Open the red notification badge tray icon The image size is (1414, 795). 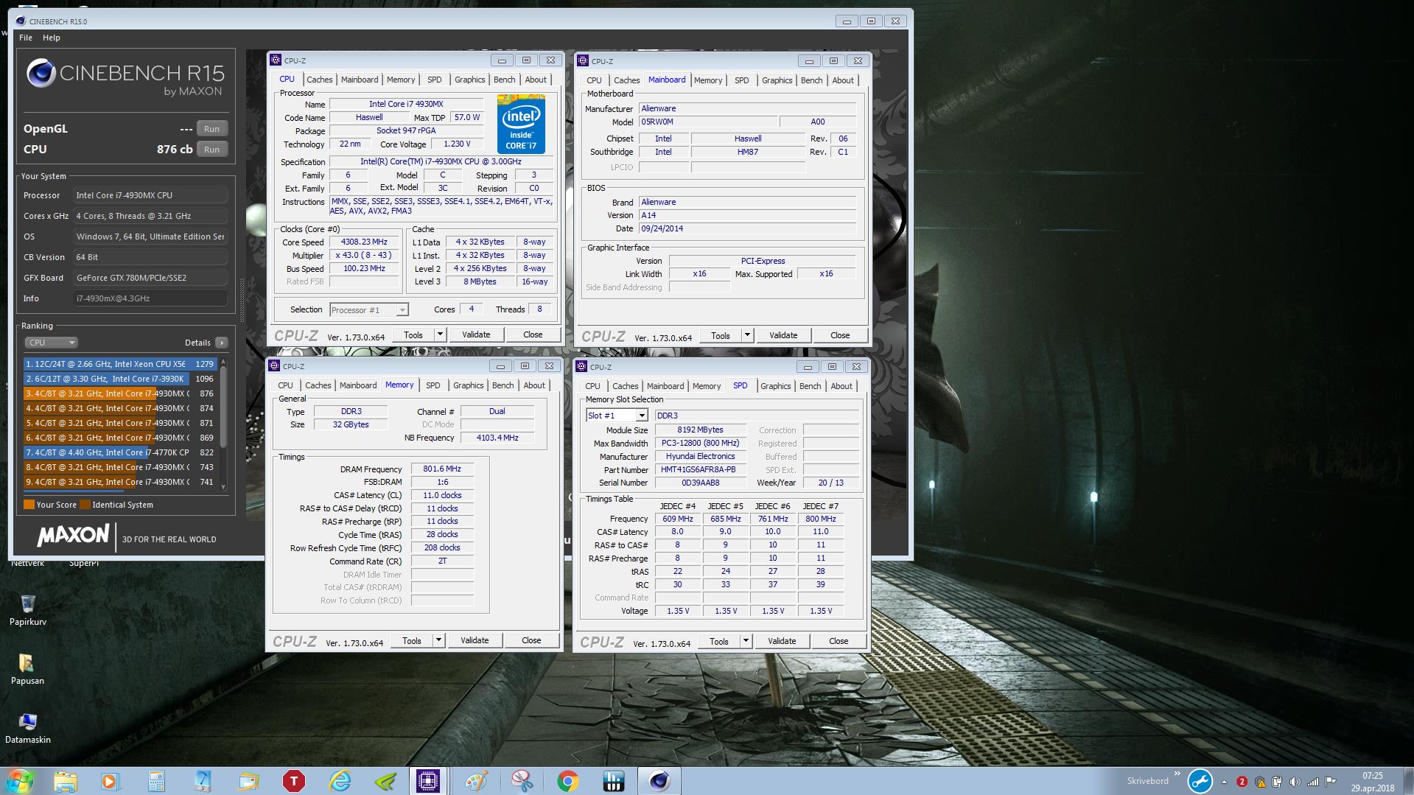coord(1242,782)
